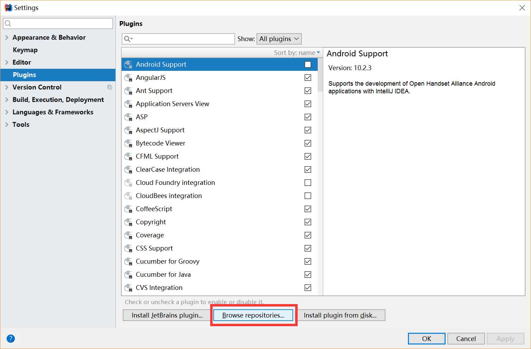Click the plugin list vertical scrollbar
Screen dimensions: 531x349
[320, 75]
